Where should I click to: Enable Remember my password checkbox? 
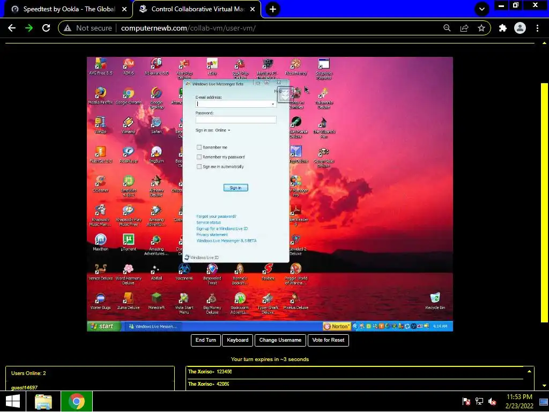point(199,157)
